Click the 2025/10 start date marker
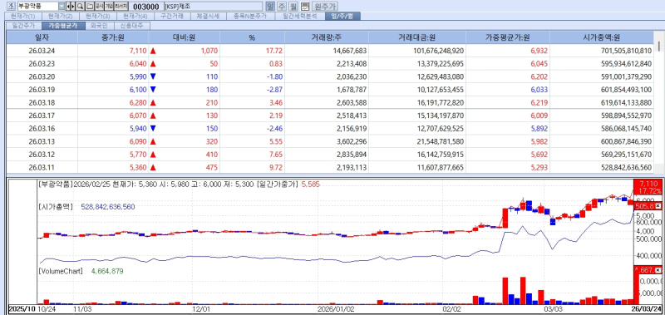665x315 pixels. coord(22,308)
